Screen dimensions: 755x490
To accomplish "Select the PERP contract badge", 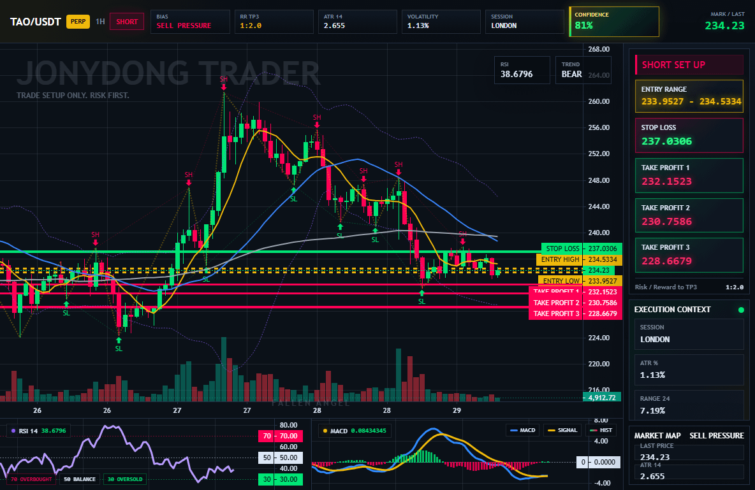I will (78, 22).
